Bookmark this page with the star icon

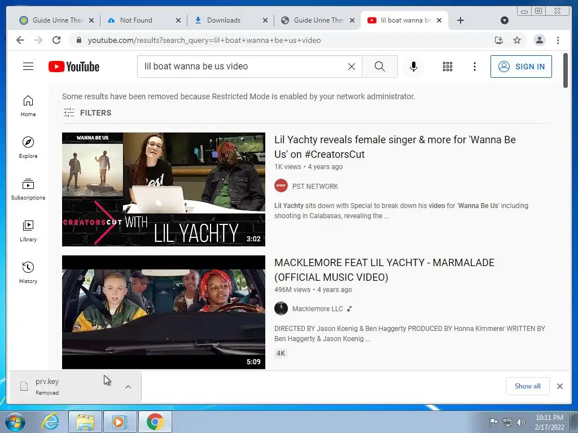(x=517, y=40)
